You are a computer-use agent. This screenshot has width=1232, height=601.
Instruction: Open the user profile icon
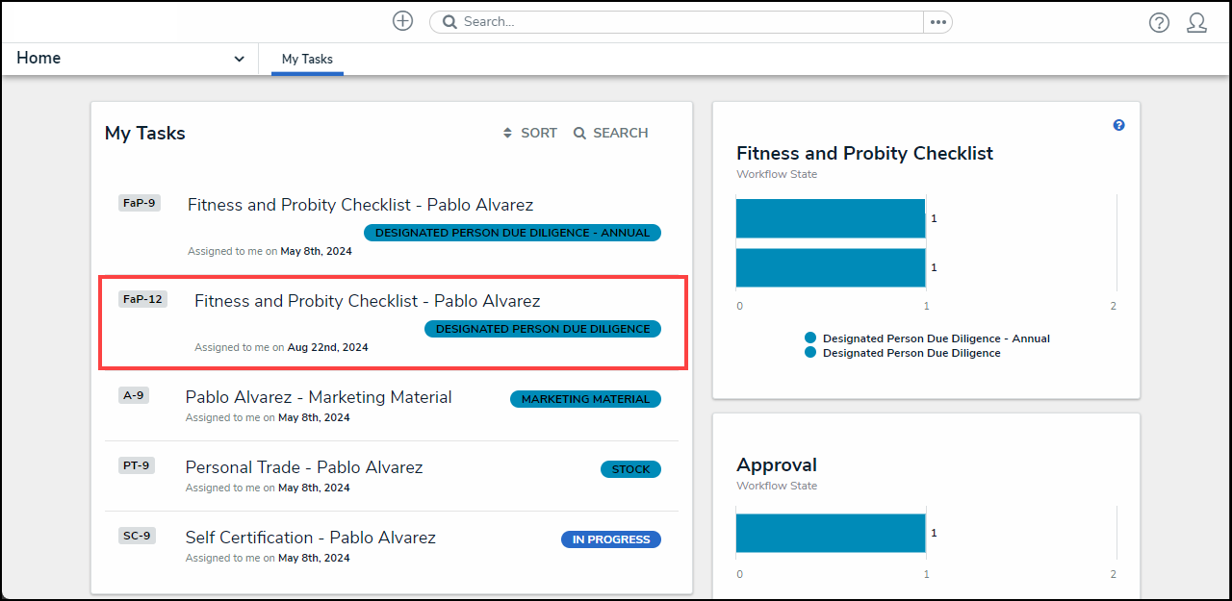click(1196, 22)
